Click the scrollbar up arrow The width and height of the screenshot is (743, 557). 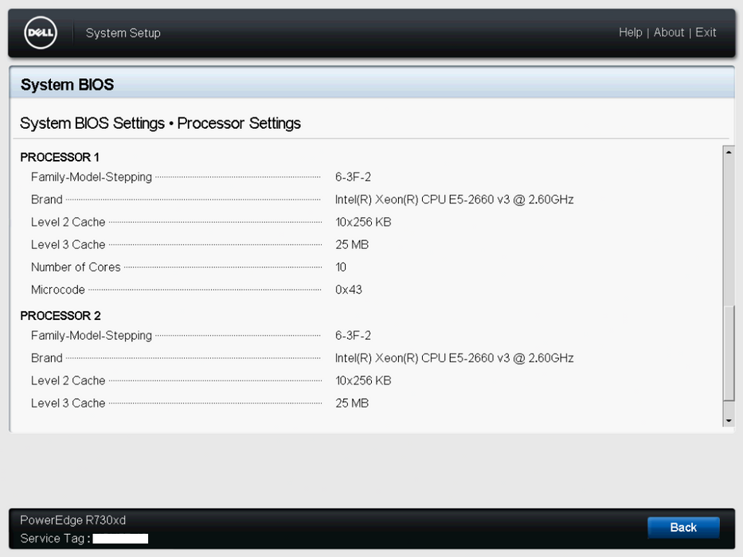[729, 152]
